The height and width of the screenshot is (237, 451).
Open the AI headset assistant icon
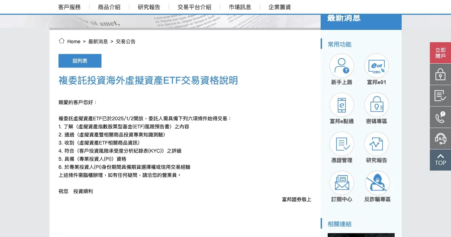(440, 139)
